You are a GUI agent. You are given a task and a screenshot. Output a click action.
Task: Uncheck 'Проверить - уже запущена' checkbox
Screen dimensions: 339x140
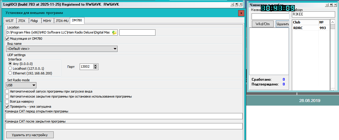click(7, 106)
